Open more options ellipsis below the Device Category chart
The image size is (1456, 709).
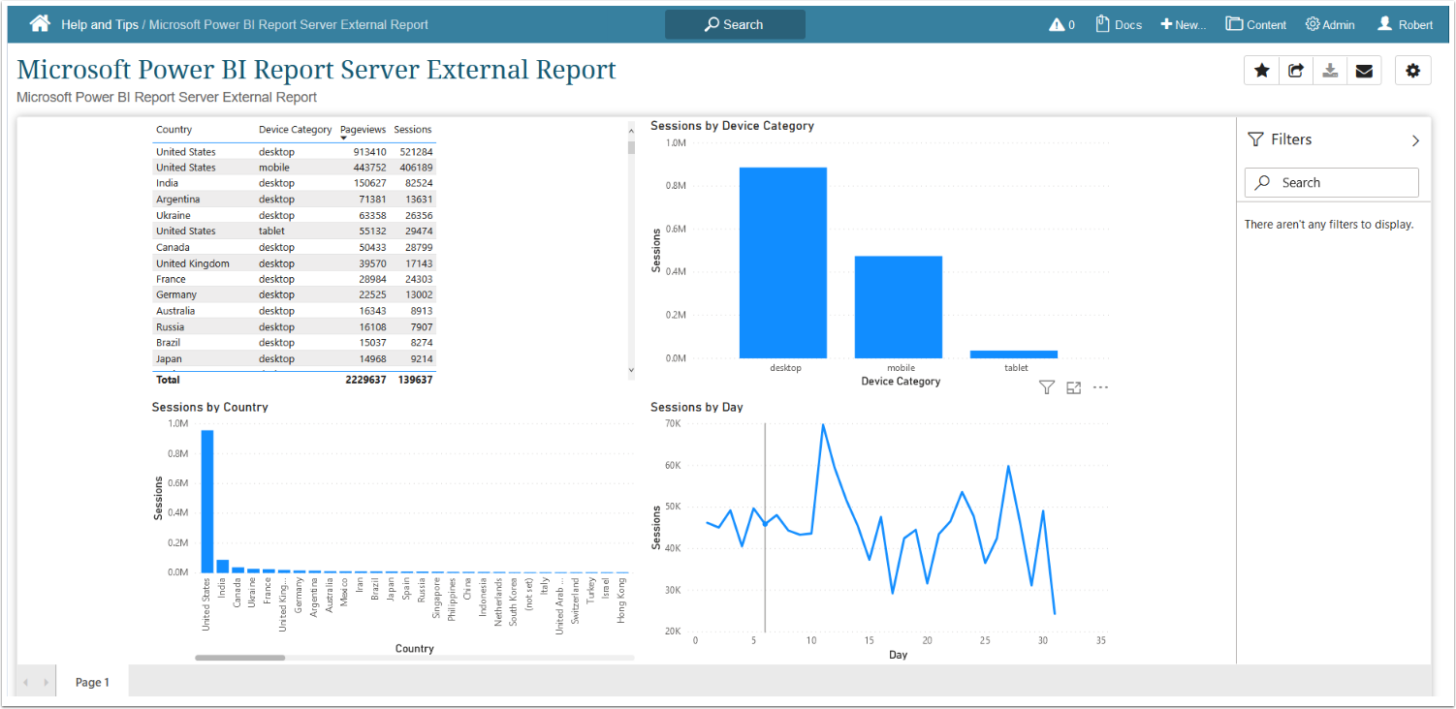pos(1100,387)
